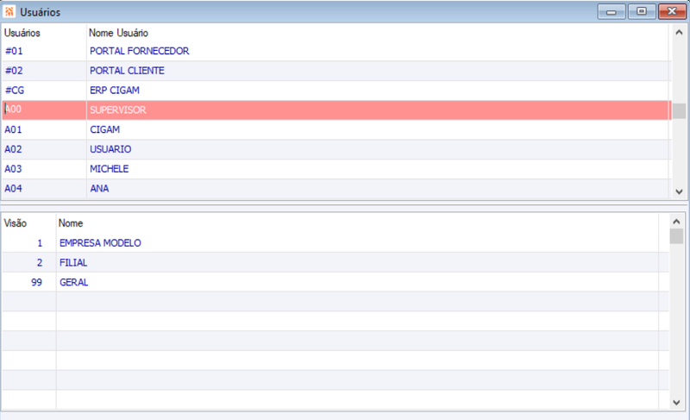Select PORTAL FORNECEDOR user name

click(x=140, y=51)
